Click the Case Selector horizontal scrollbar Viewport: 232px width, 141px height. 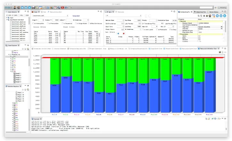(12, 42)
